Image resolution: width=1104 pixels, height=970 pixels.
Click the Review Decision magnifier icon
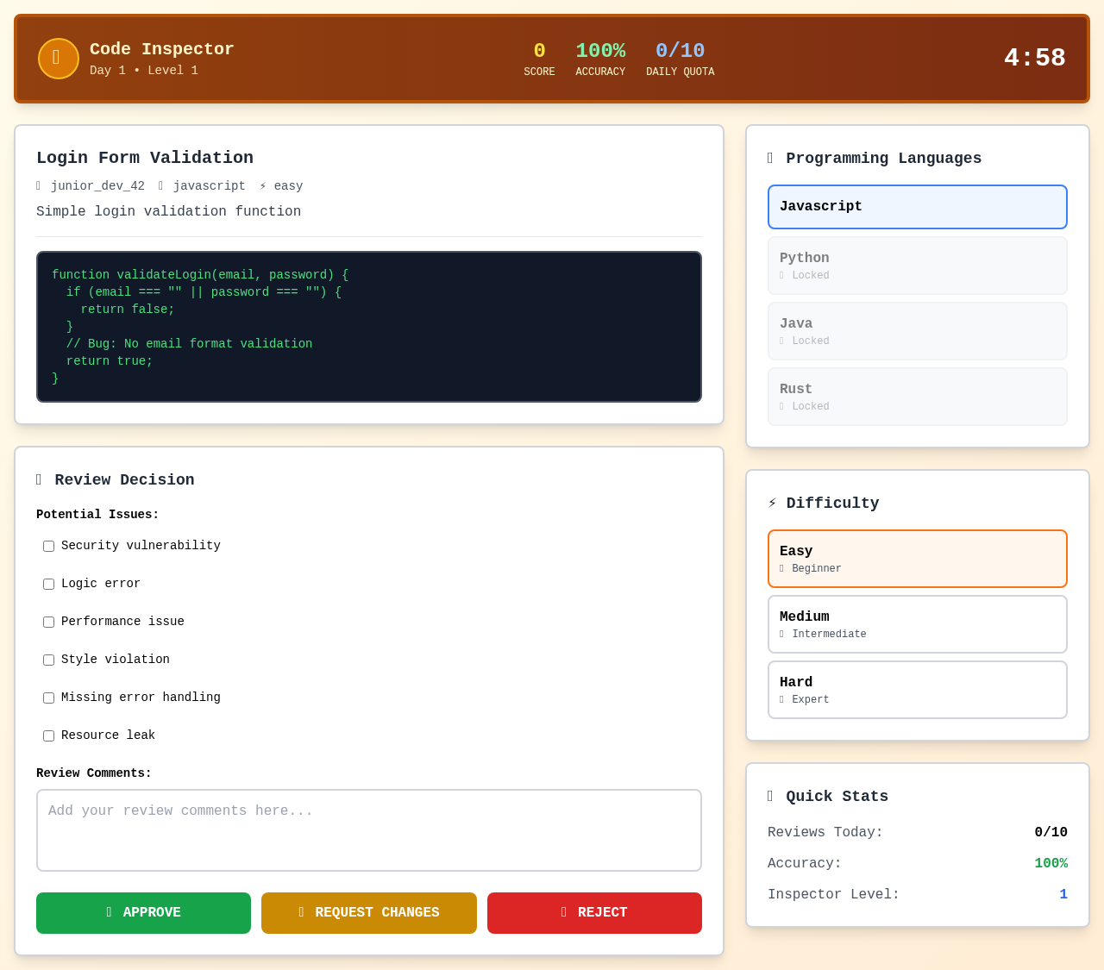(x=39, y=480)
